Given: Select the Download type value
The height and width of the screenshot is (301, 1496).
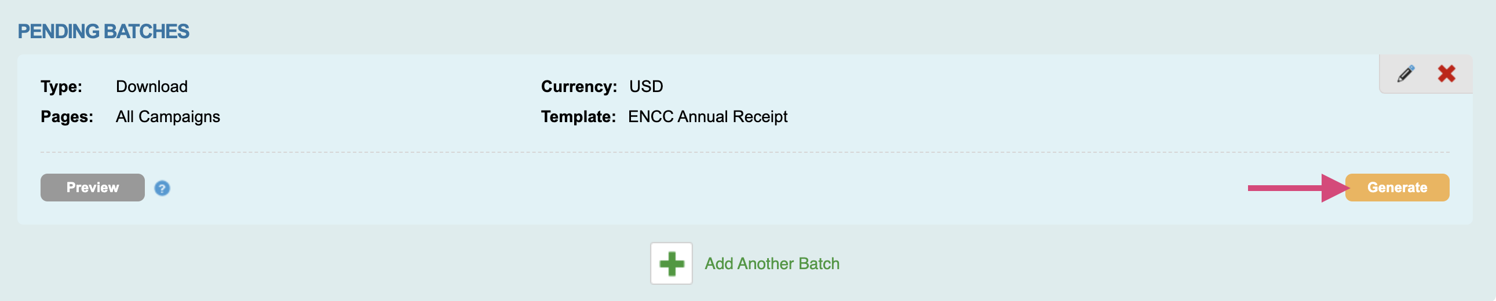Looking at the screenshot, I should (x=152, y=86).
